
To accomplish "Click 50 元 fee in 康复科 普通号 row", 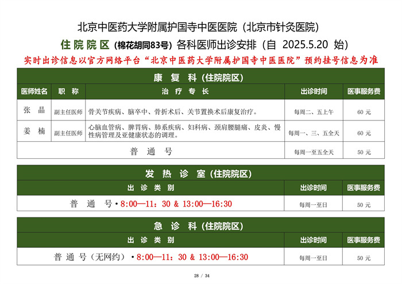I will tap(364, 153).
